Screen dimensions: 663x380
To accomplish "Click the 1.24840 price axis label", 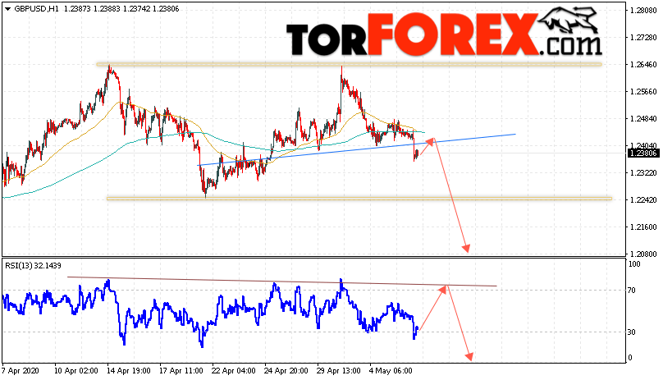I will click(x=643, y=119).
